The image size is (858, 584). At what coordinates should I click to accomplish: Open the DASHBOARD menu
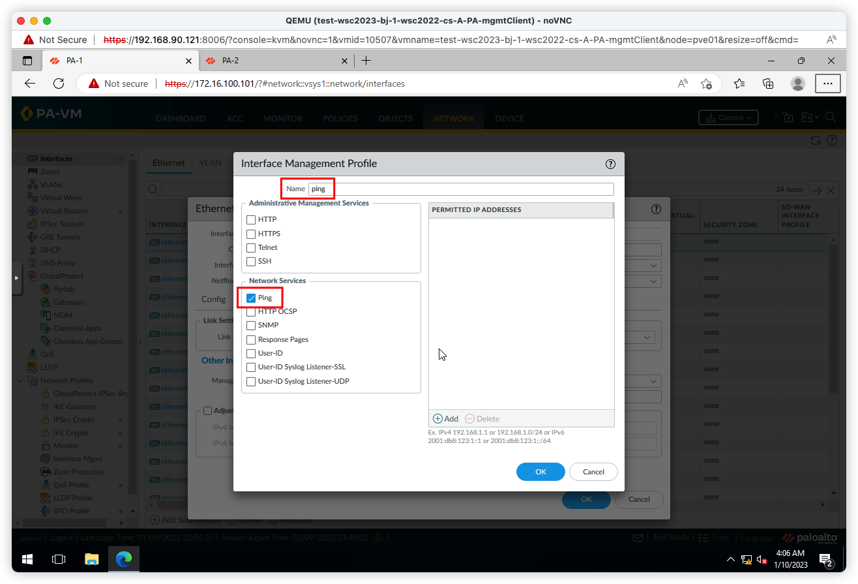pos(181,119)
